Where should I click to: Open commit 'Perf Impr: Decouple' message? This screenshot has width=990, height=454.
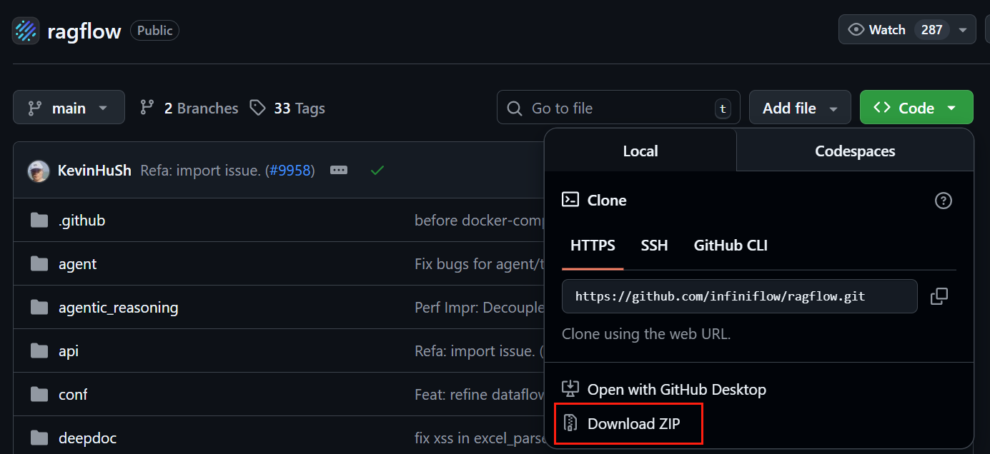480,308
